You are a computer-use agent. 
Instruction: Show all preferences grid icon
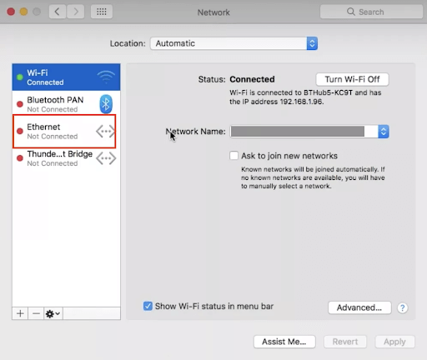coord(102,12)
